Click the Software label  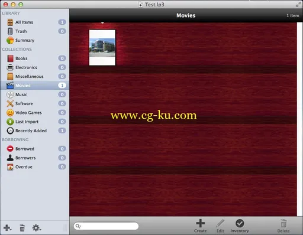(24, 103)
